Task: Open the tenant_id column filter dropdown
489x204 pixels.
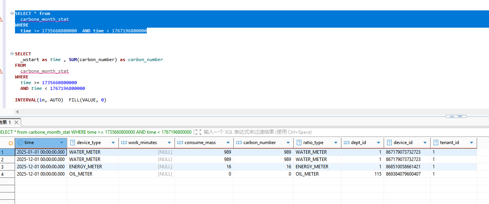Action: coord(472,143)
